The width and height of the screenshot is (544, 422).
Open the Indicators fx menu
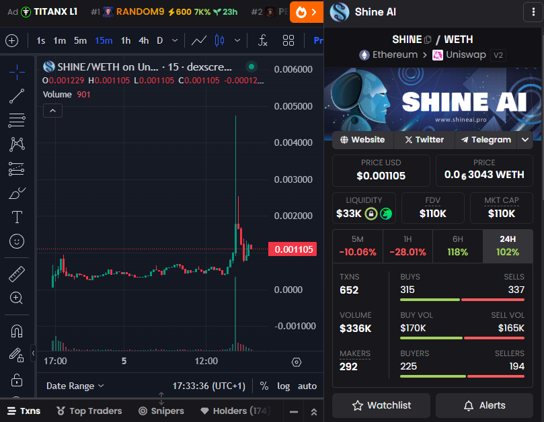point(263,40)
